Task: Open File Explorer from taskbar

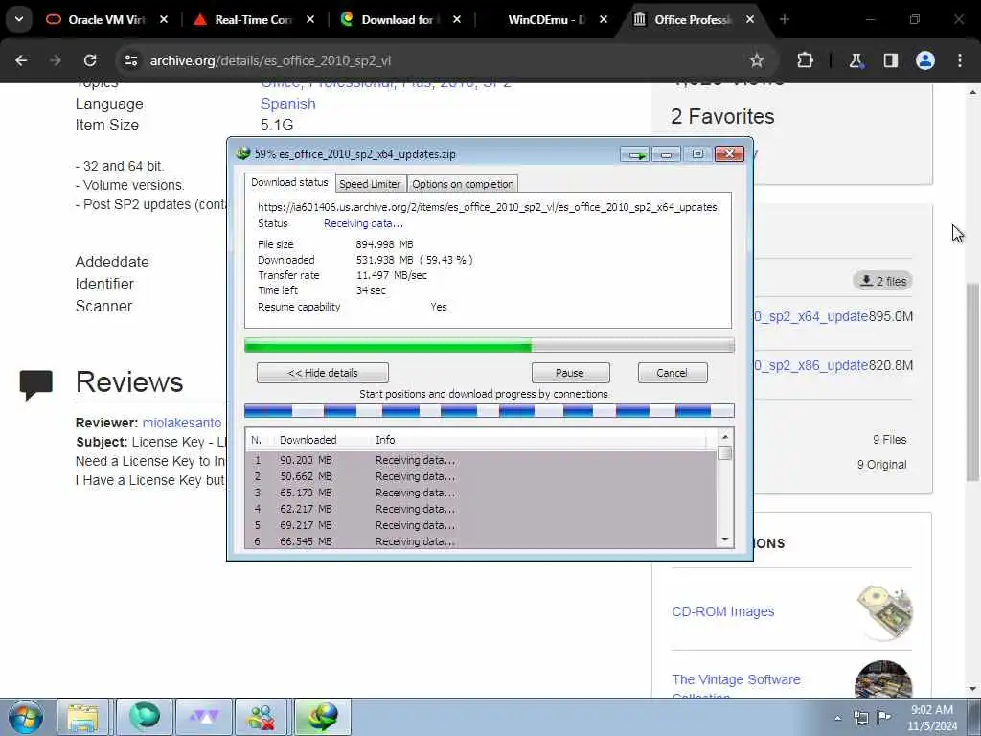Action: click(x=83, y=717)
